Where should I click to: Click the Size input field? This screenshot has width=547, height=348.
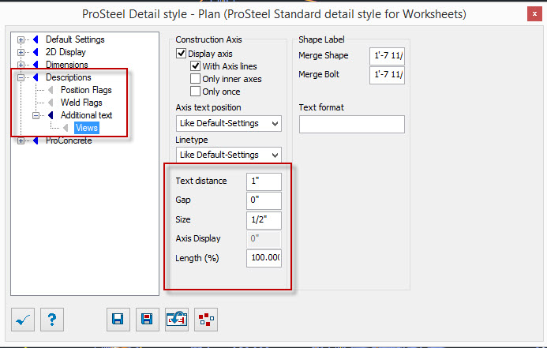[x=264, y=220]
